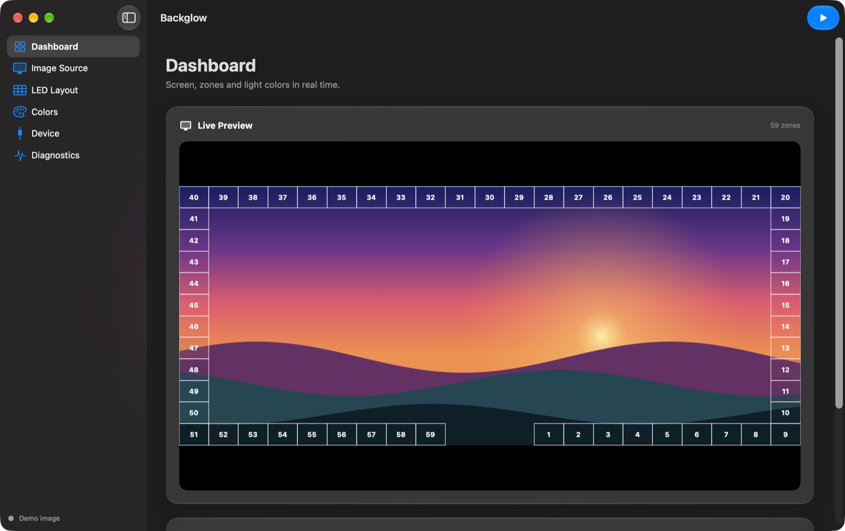
Task: Click the green full-screen window button
Action: click(49, 18)
